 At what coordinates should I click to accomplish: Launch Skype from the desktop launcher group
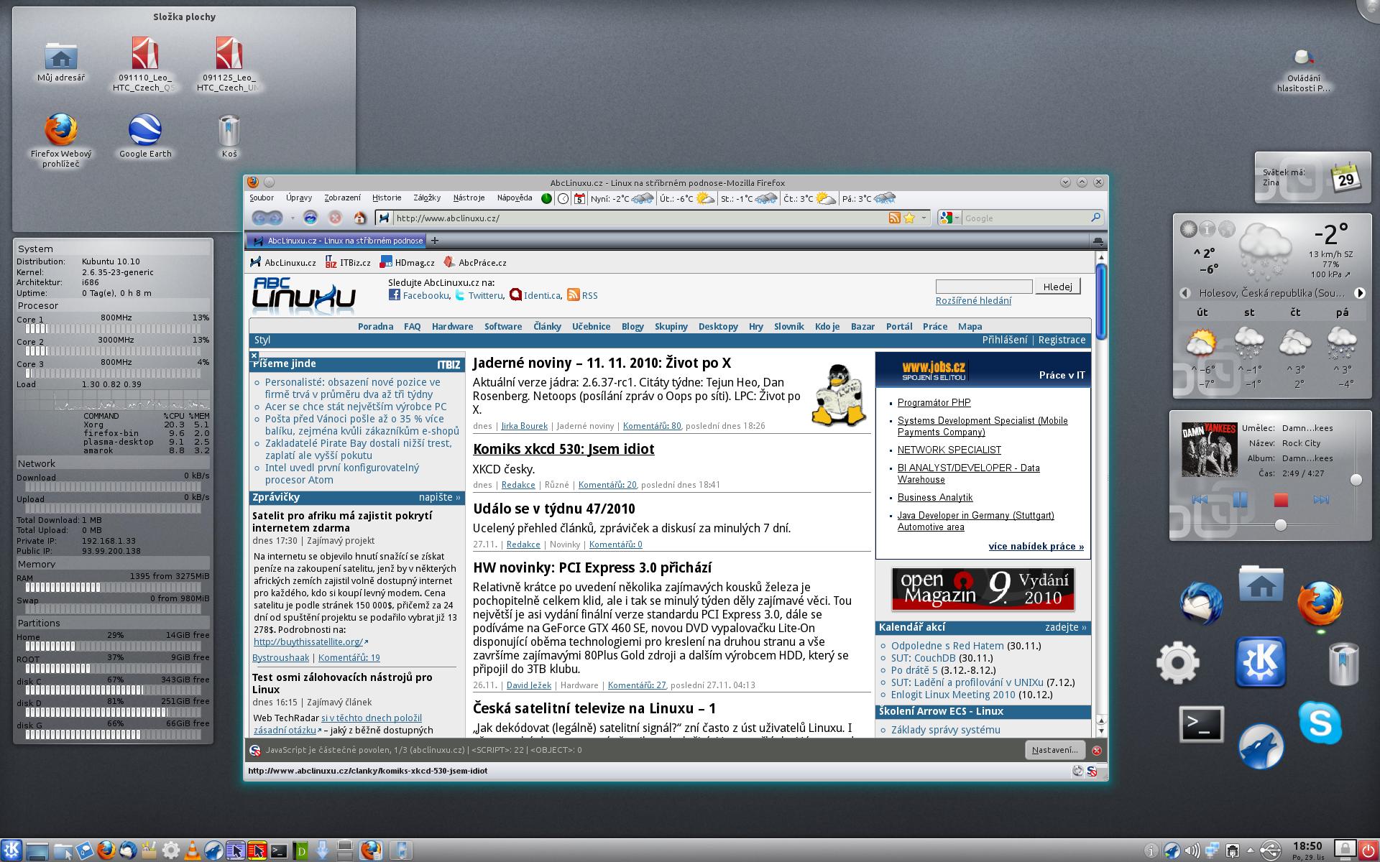pyautogui.click(x=1320, y=723)
